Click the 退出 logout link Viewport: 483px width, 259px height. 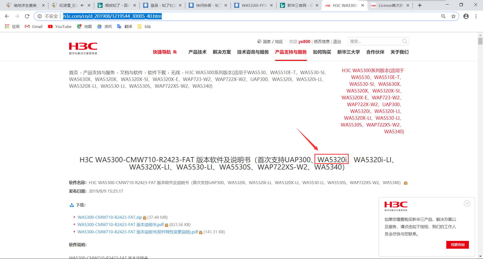[337, 41]
